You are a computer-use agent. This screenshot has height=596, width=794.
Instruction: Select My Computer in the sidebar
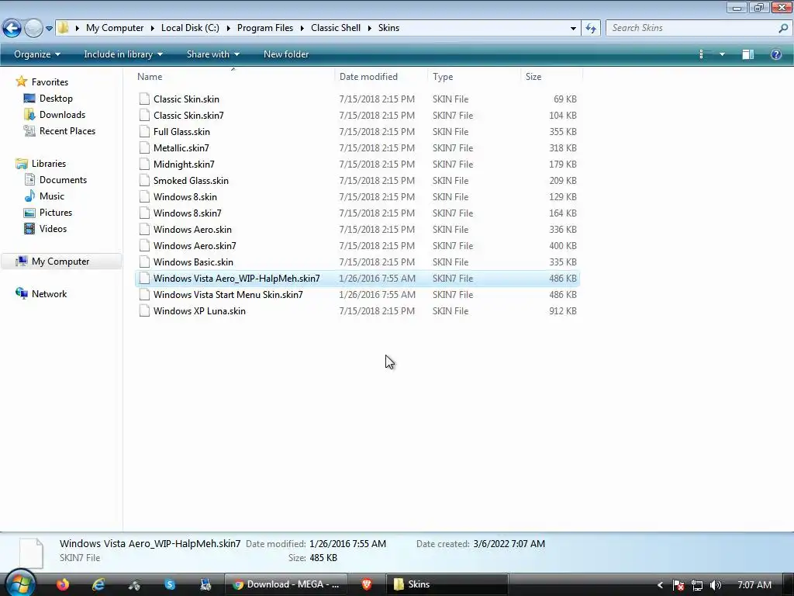tap(60, 261)
